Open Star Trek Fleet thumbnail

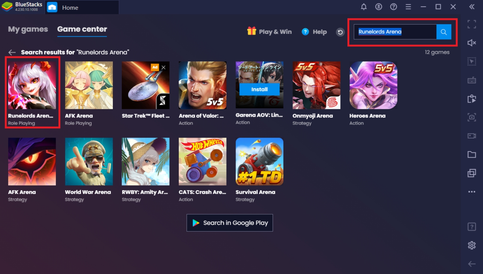[x=146, y=85]
